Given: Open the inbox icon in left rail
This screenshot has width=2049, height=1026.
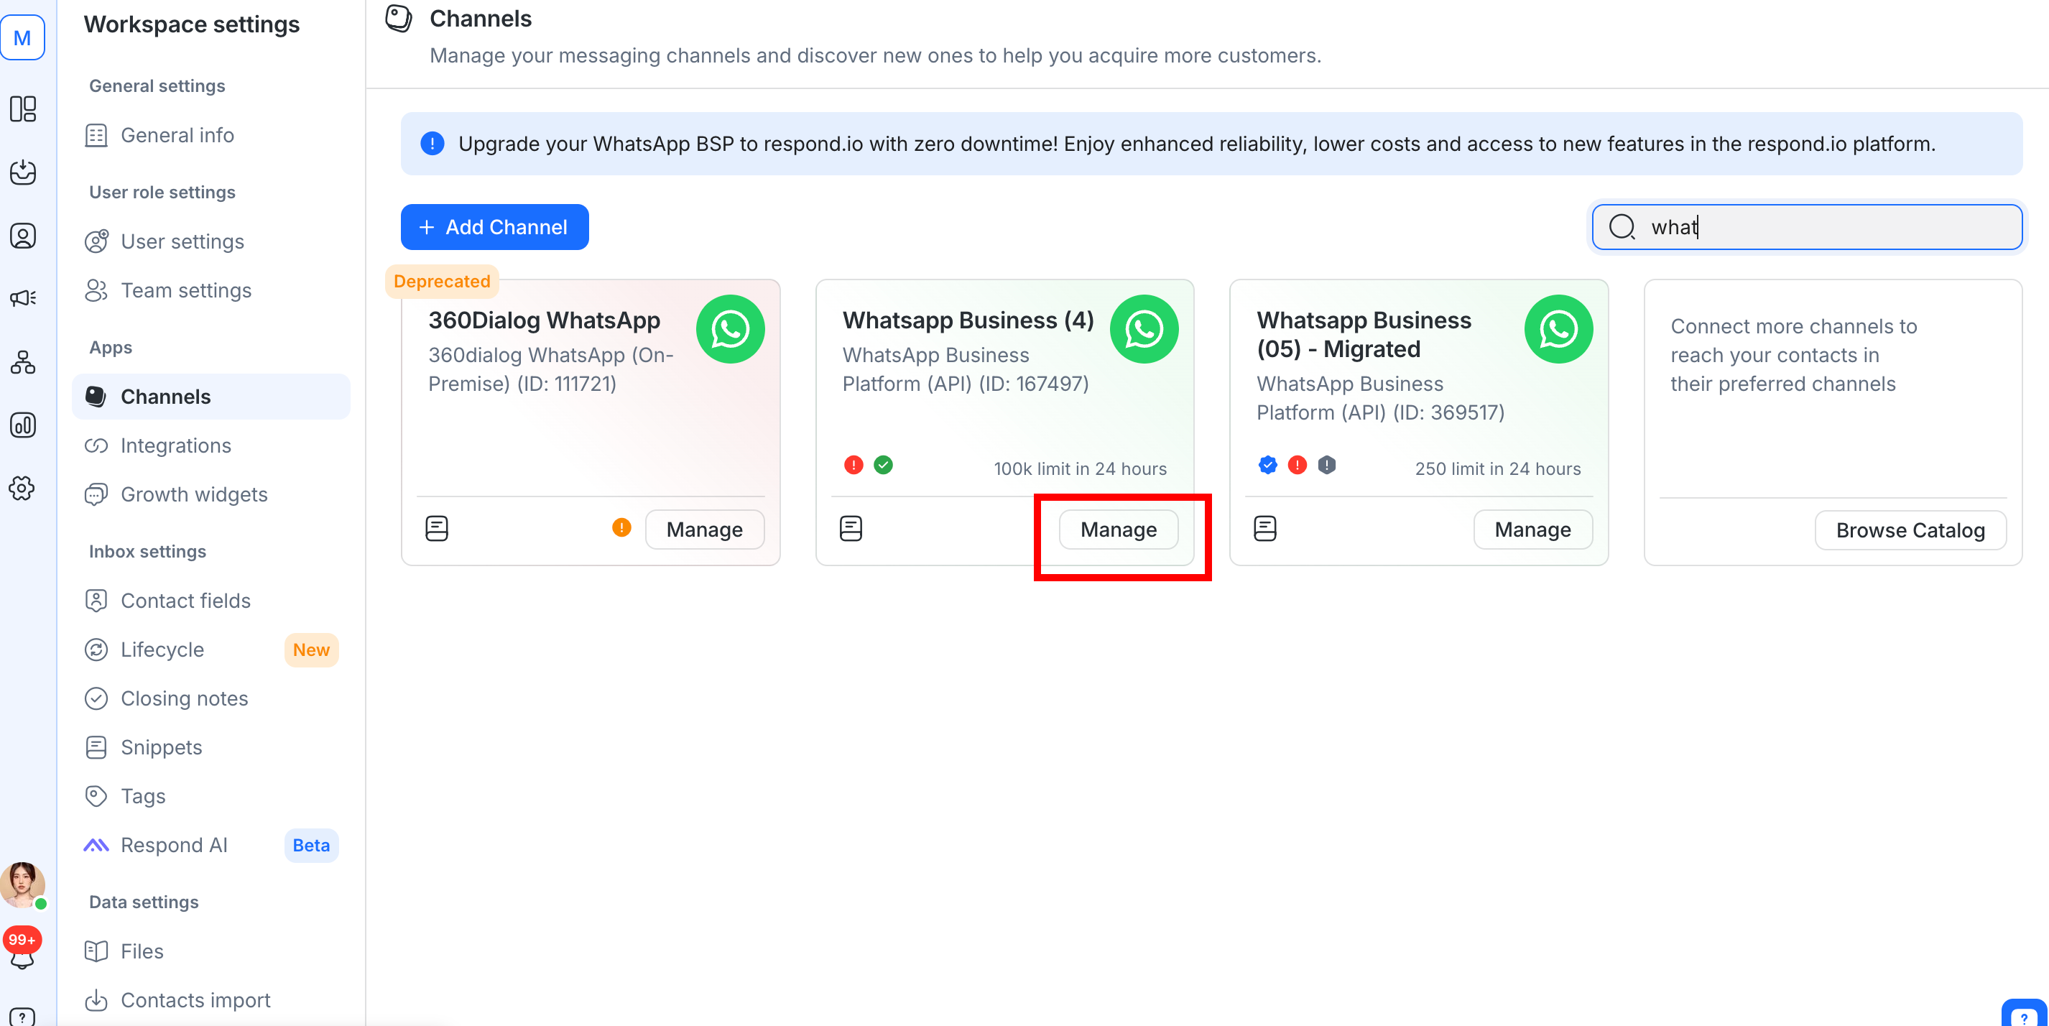Looking at the screenshot, I should tap(22, 172).
